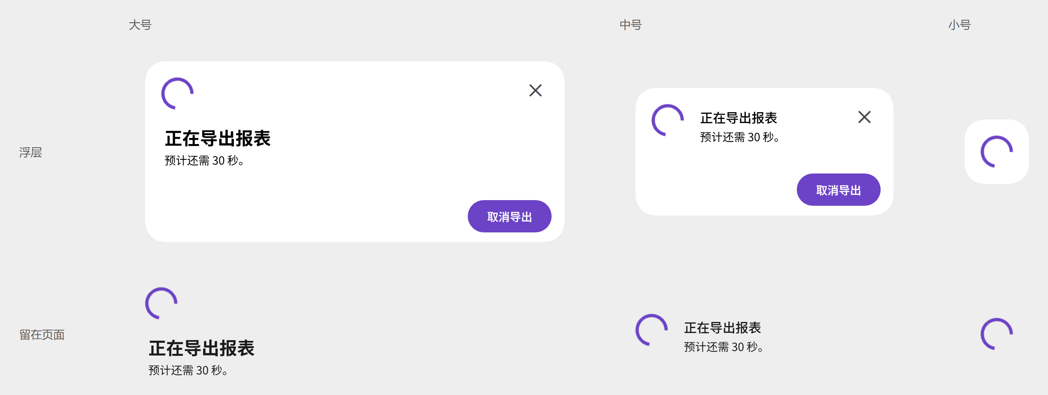Click 取消导出 in the large floating card
The height and width of the screenshot is (395, 1048).
pyautogui.click(x=509, y=216)
